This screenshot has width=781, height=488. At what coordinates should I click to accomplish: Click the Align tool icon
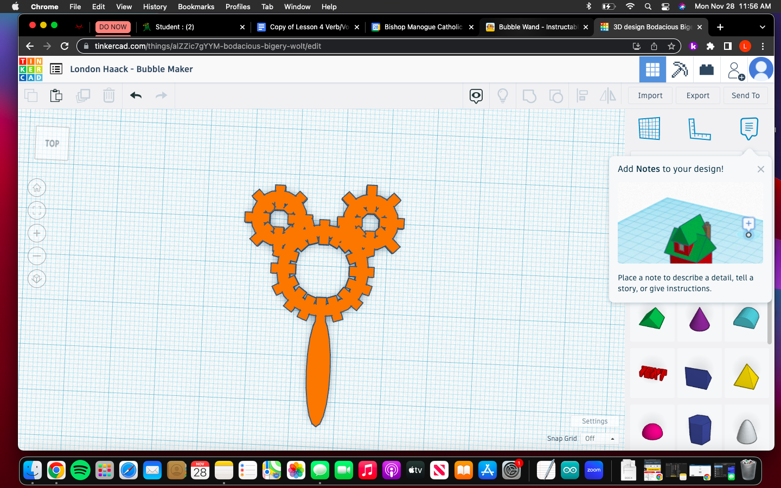tap(582, 96)
